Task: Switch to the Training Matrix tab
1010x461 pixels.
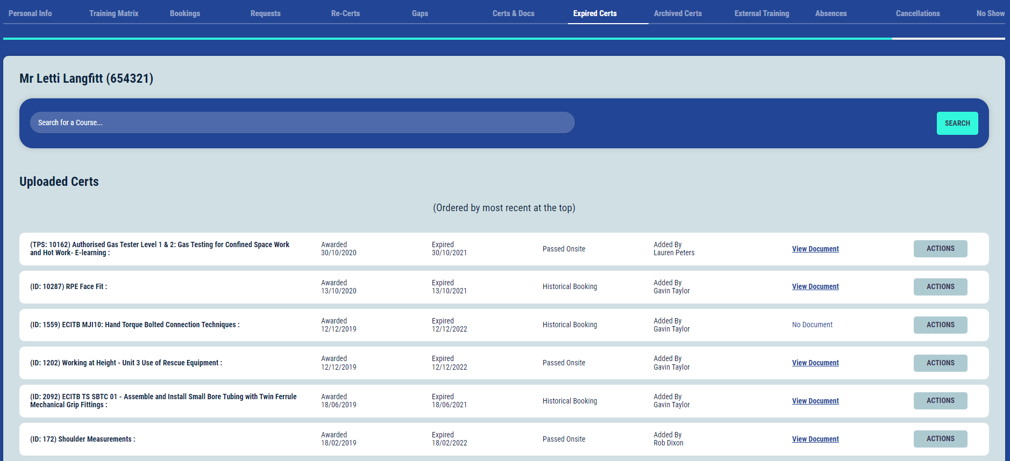Action: 113,13
